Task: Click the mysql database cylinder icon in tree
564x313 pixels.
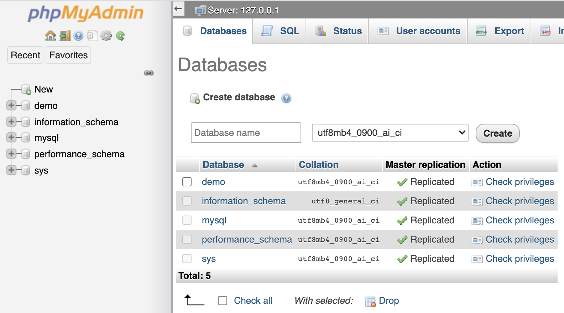Action: 26,138
